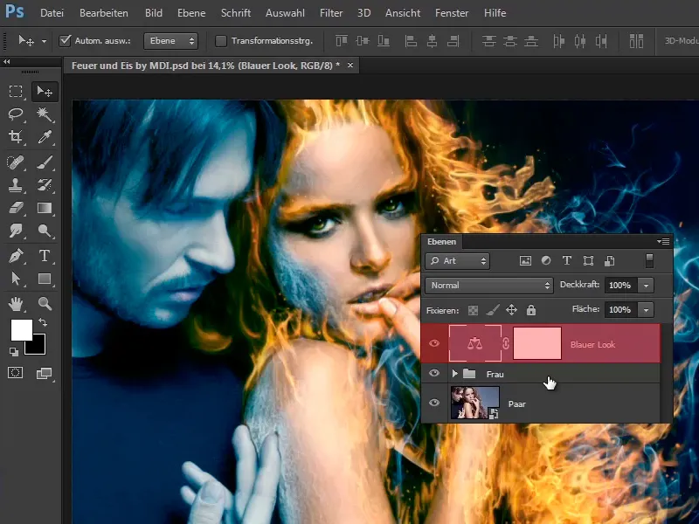Toggle visibility of the Paar layer
699x524 pixels.
click(x=434, y=403)
